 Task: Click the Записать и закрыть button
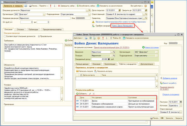[13, 6]
